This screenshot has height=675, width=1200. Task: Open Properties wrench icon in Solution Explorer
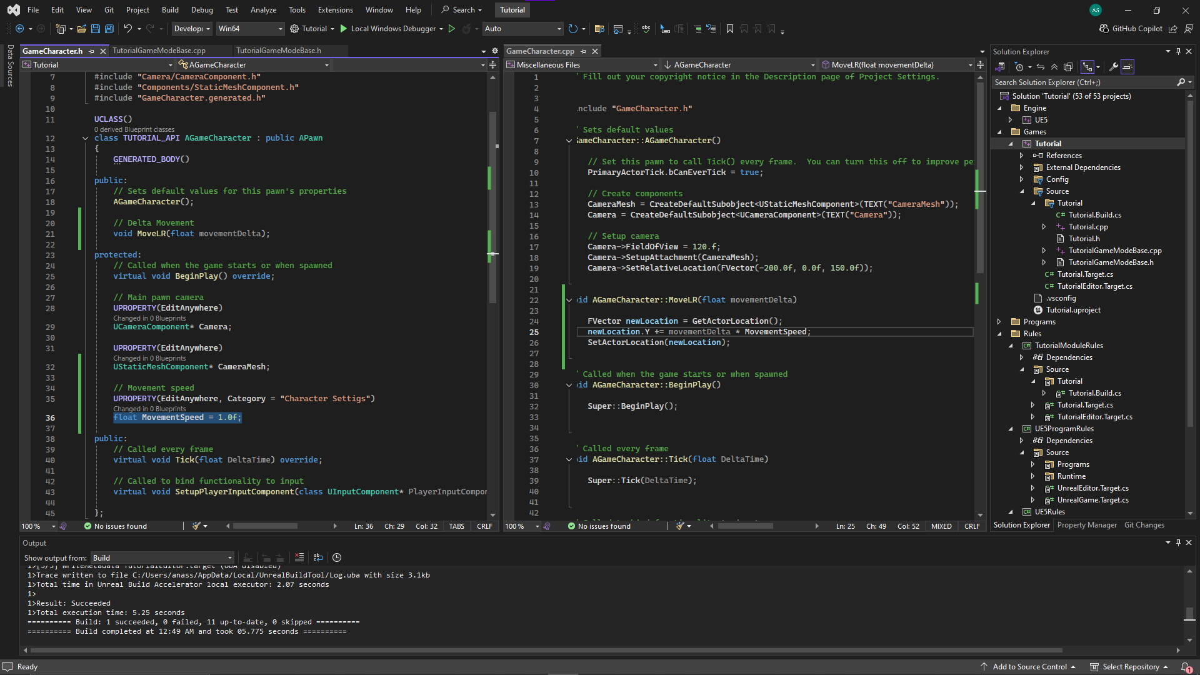(1114, 67)
